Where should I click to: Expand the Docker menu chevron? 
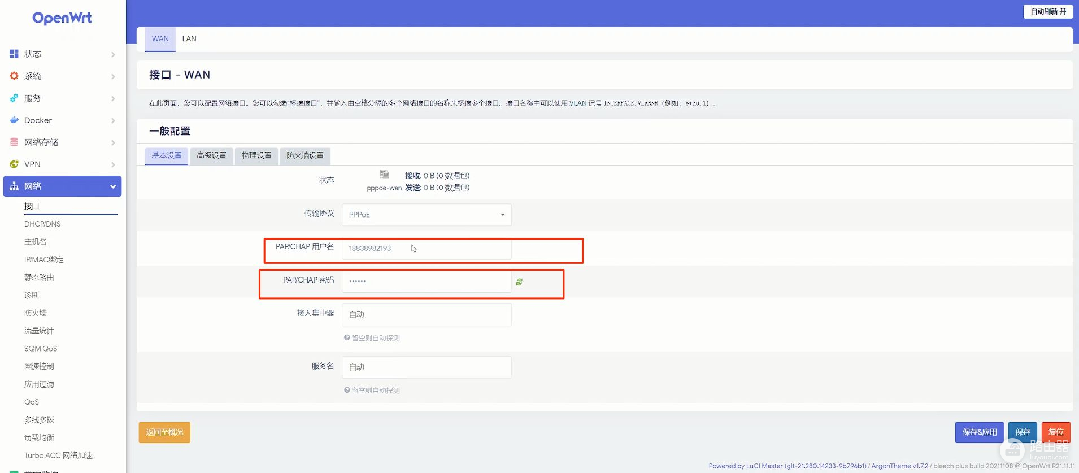(x=113, y=120)
